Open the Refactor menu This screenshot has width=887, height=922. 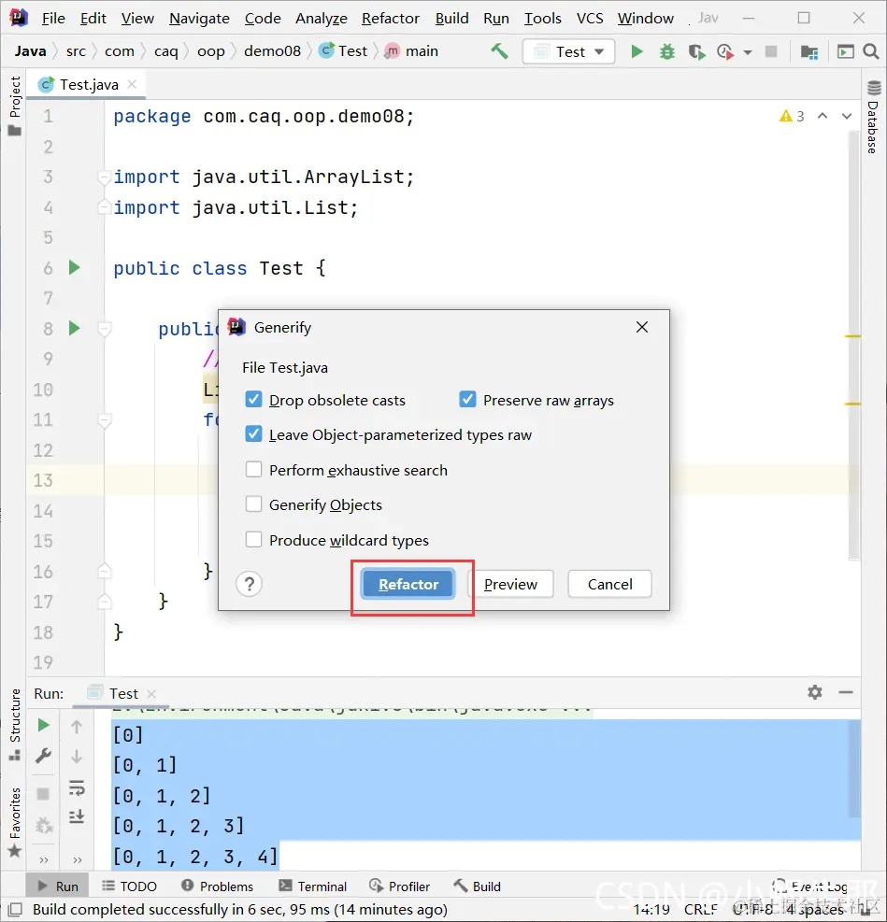[391, 19]
